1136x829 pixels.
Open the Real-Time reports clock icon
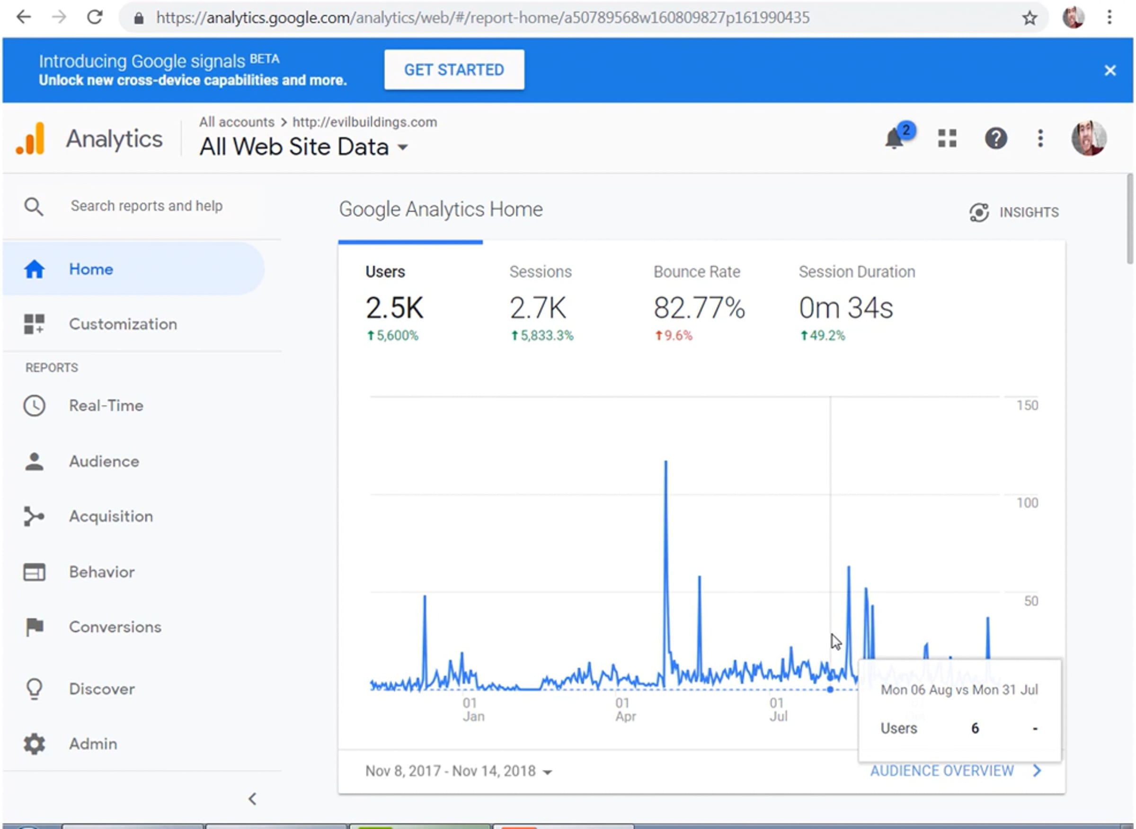pos(34,405)
